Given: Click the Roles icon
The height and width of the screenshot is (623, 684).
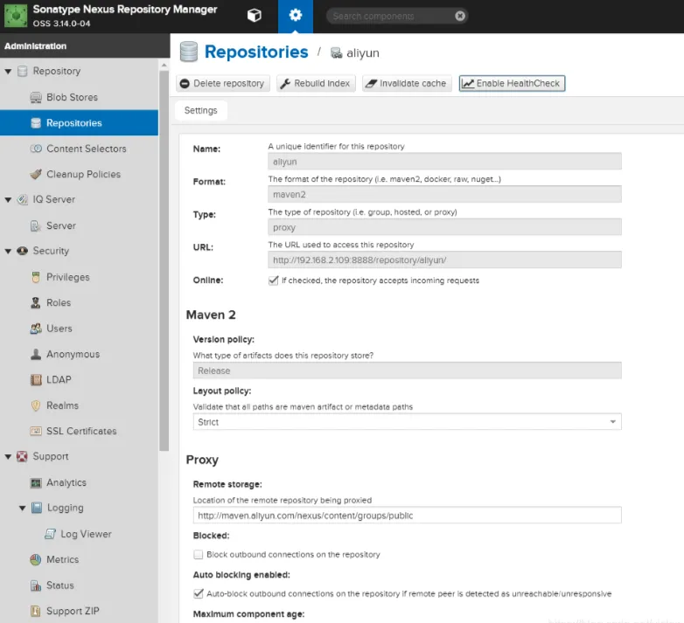Looking at the screenshot, I should click(x=36, y=303).
